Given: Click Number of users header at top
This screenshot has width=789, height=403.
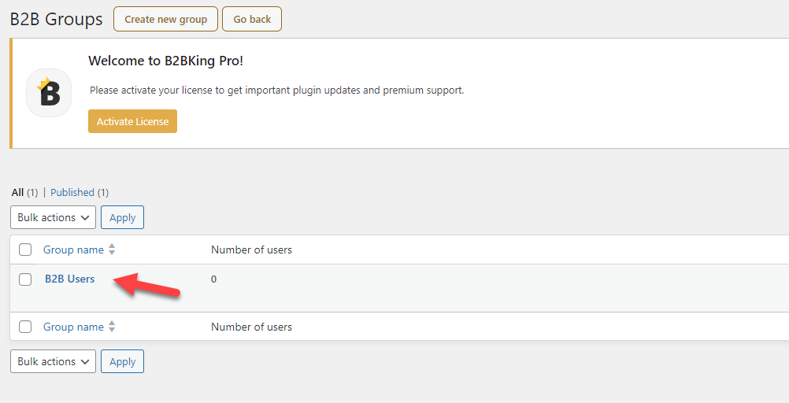Looking at the screenshot, I should point(252,250).
